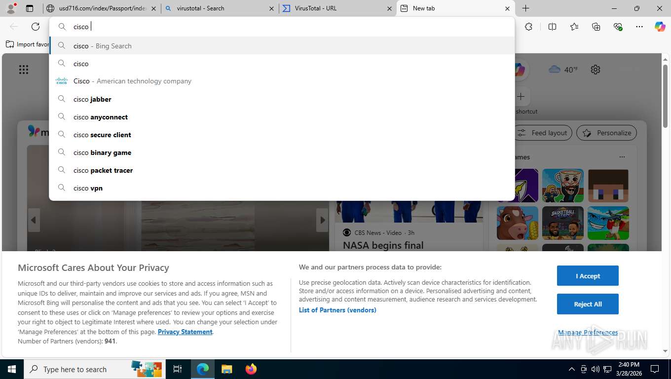Open the clock showing 2:40 PM
The width and height of the screenshot is (671, 379).
(628, 369)
